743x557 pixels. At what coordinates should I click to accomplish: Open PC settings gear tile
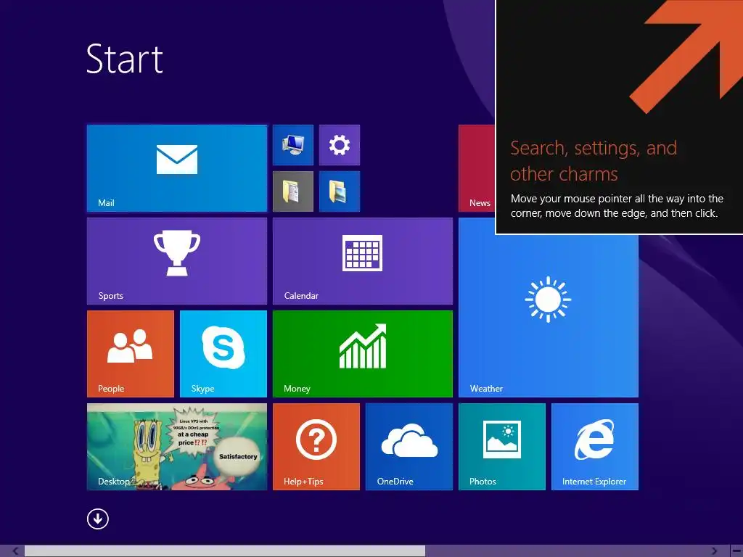[x=340, y=145]
